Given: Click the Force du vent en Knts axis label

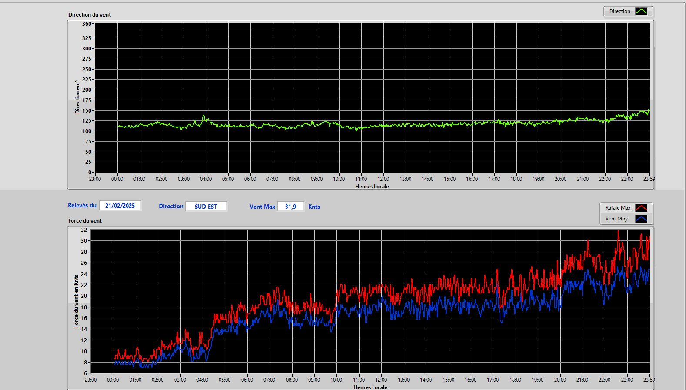Looking at the screenshot, I should point(76,301).
